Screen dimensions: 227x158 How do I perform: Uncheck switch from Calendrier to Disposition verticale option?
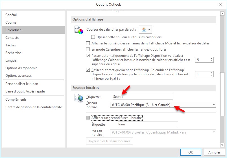[x=88, y=70]
